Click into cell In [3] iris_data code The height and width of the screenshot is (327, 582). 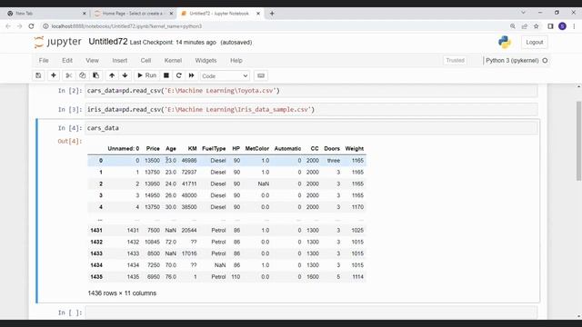(311, 110)
